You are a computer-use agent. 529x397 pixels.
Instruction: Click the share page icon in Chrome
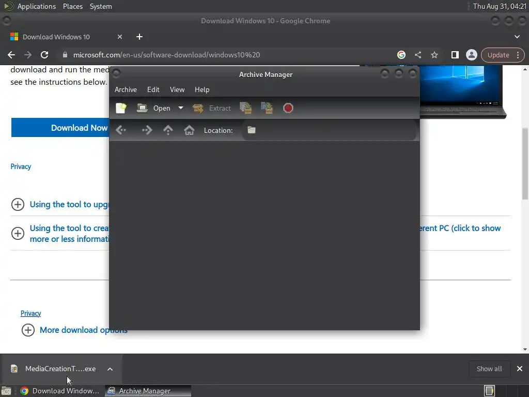coord(417,55)
